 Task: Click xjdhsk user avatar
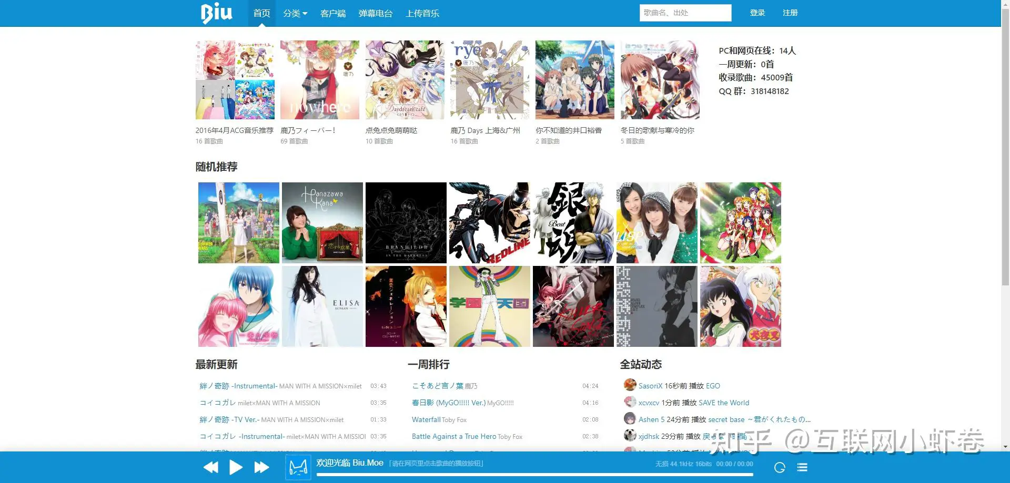coord(630,435)
